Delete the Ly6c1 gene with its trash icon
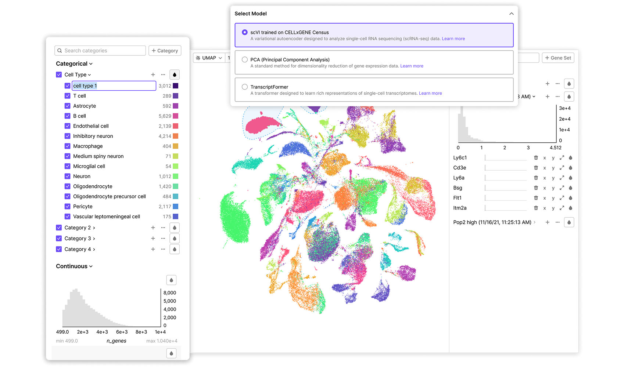Screen dimensions: 624x367 pyautogui.click(x=535, y=157)
